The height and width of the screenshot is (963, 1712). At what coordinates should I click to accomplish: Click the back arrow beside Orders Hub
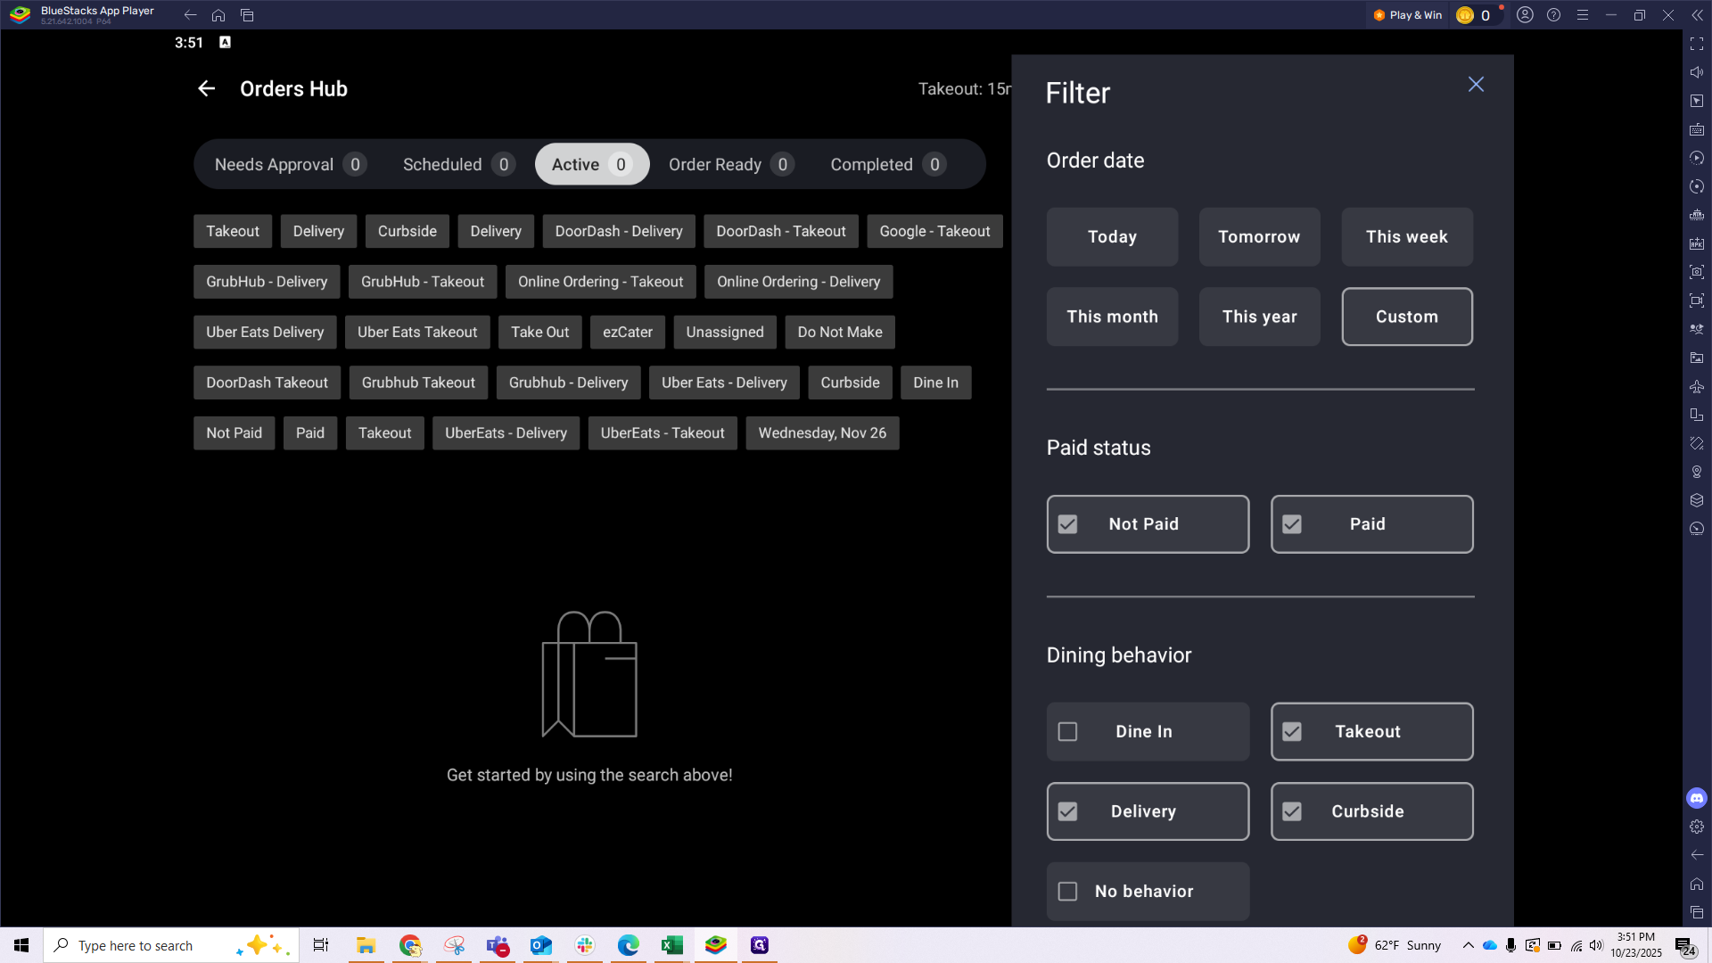coord(206,88)
